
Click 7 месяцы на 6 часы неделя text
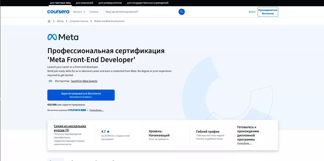[x=210, y=135]
